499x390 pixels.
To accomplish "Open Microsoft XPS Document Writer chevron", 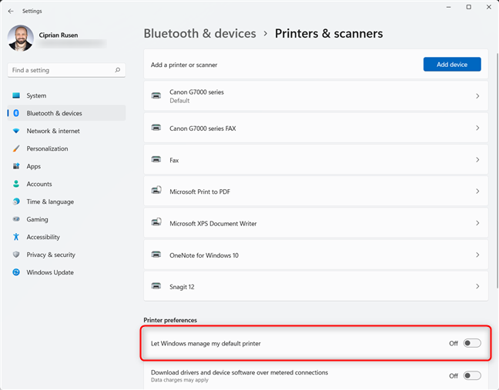I will [x=477, y=223].
